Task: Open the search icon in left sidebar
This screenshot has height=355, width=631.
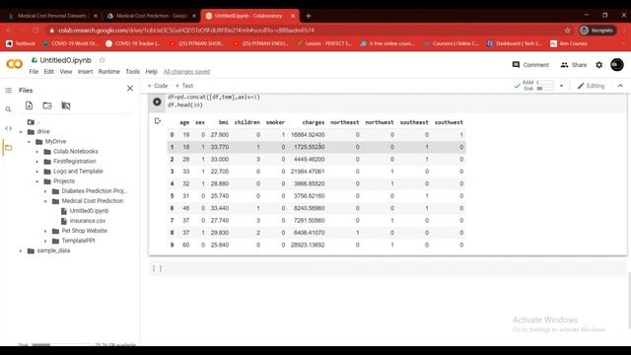Action: coord(8,109)
